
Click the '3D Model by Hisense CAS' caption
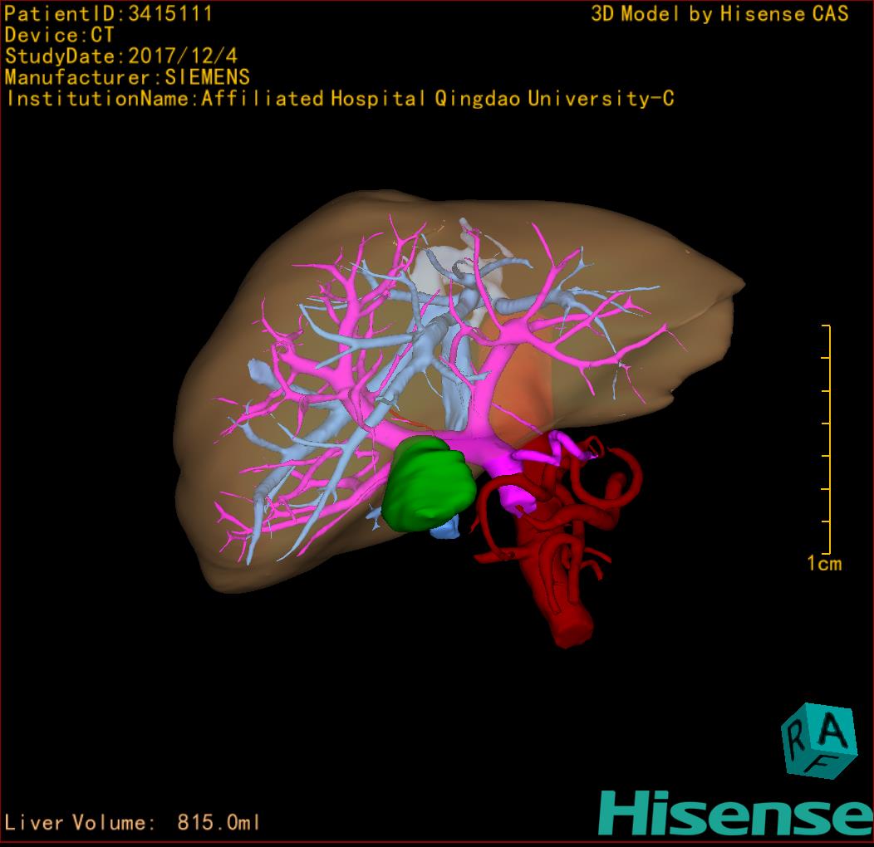[719, 14]
